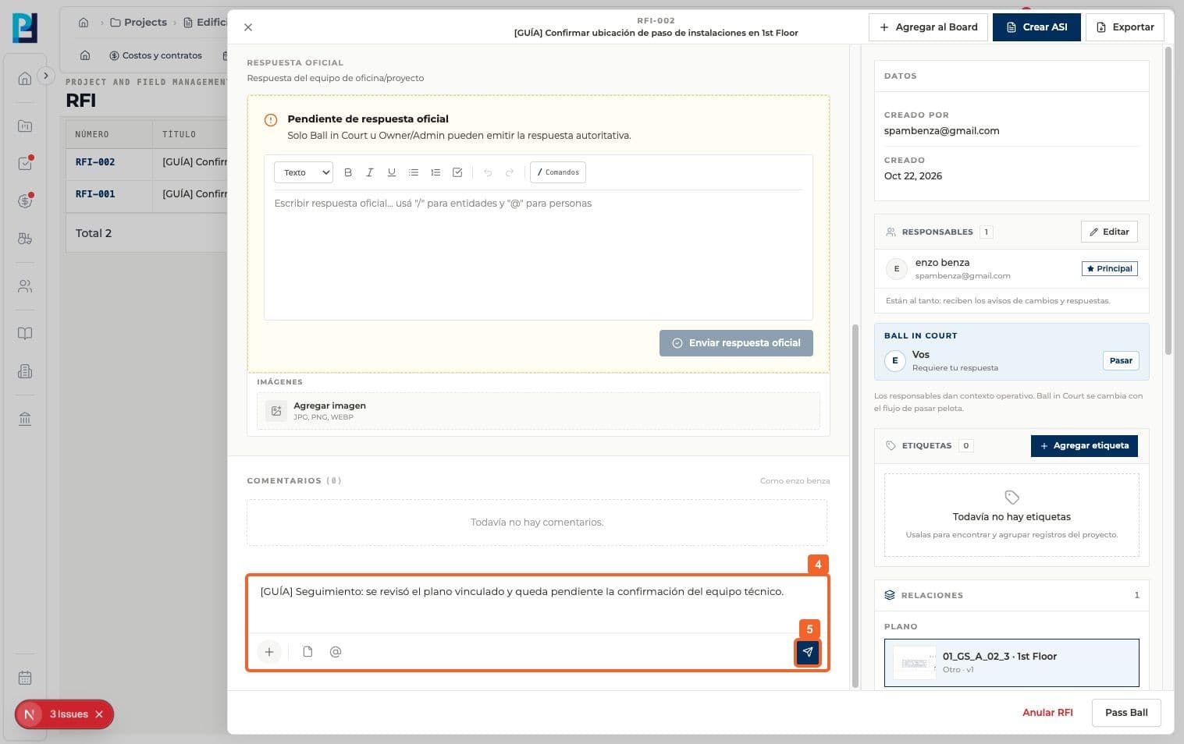Insert a numbered list in the response editor
Image resolution: width=1184 pixels, height=744 pixels.
pyautogui.click(x=436, y=172)
